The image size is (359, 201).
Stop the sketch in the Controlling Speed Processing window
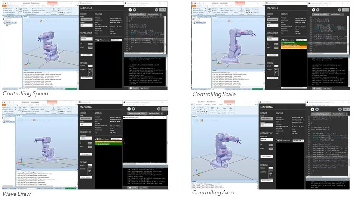point(134,10)
